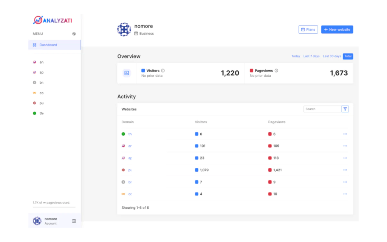This screenshot has width=387, height=242.
Task: Click plus icon in New website button
Action: (326, 29)
